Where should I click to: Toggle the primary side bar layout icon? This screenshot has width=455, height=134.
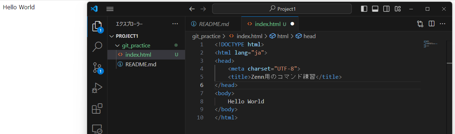[x=364, y=9]
